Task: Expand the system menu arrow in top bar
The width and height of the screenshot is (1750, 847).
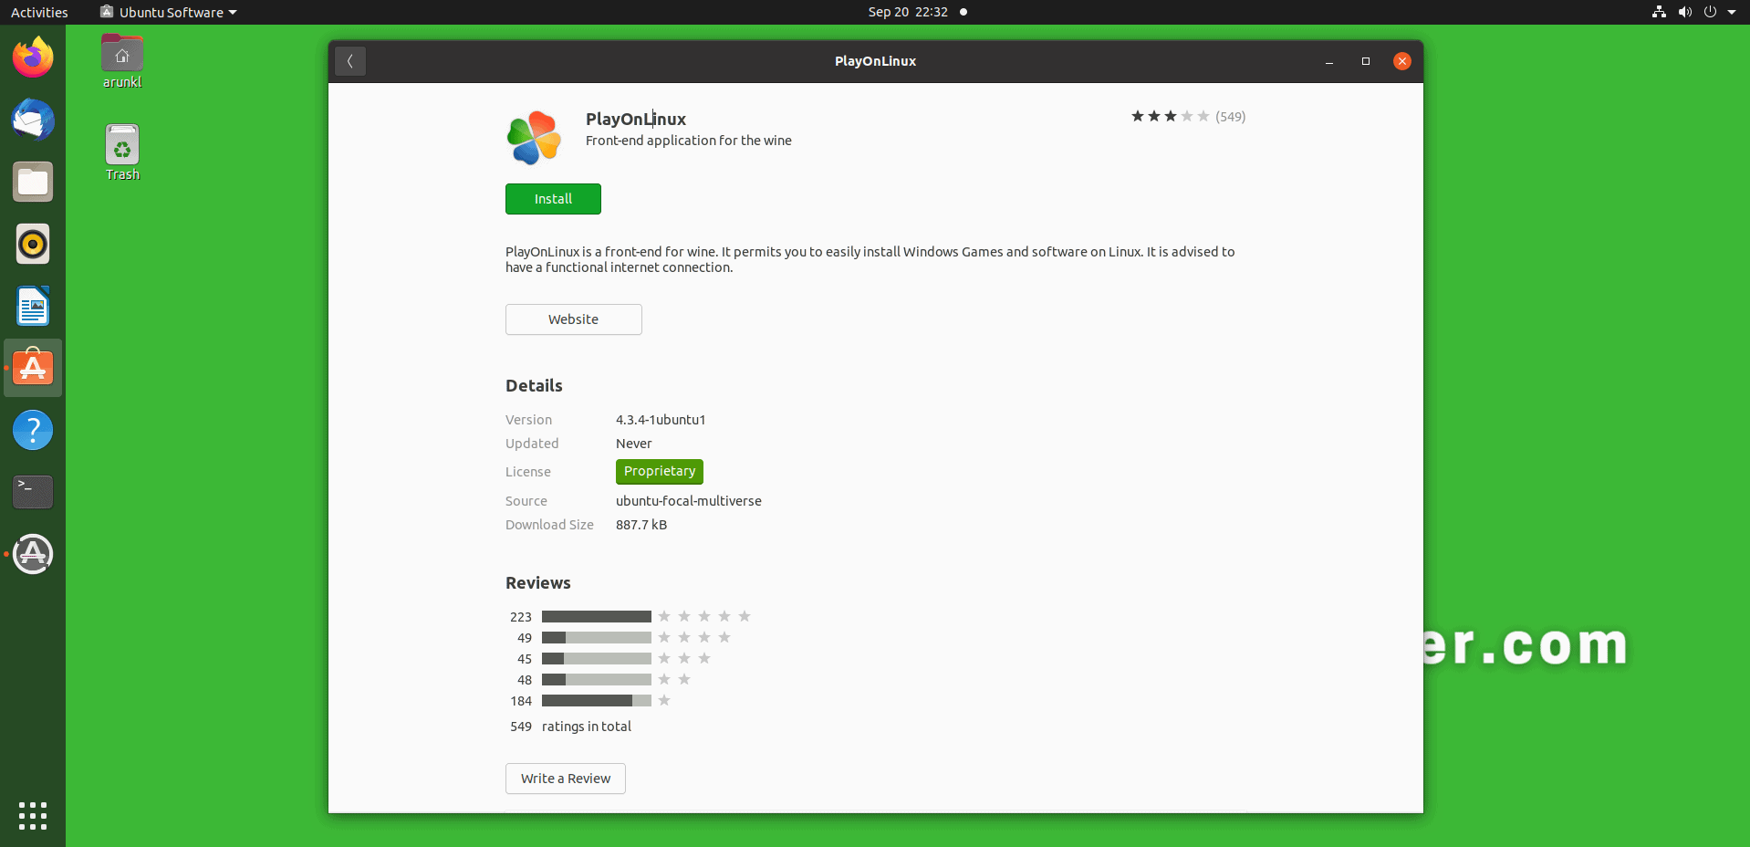Action: click(x=1732, y=12)
